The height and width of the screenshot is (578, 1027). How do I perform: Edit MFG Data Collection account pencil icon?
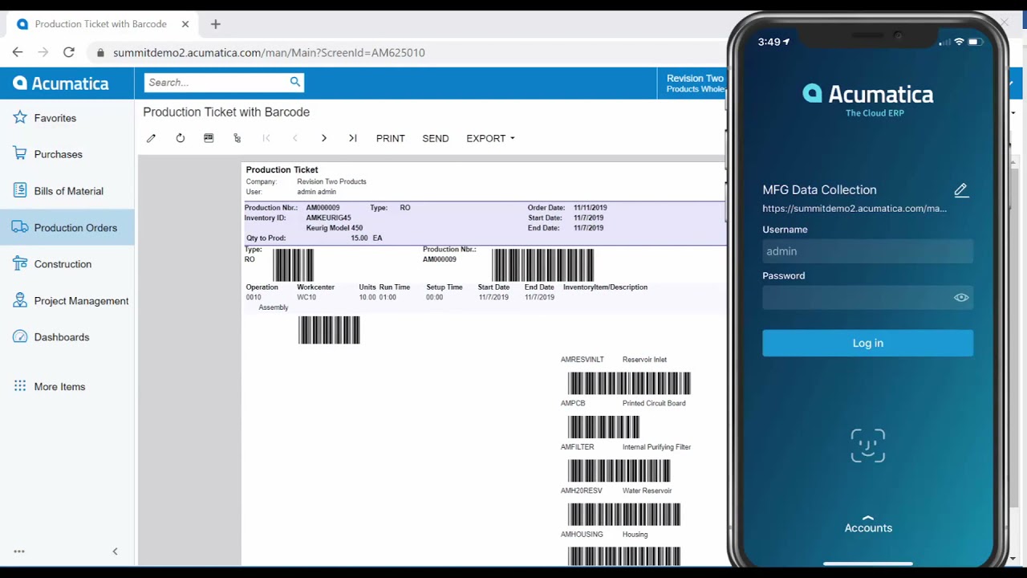[961, 189]
